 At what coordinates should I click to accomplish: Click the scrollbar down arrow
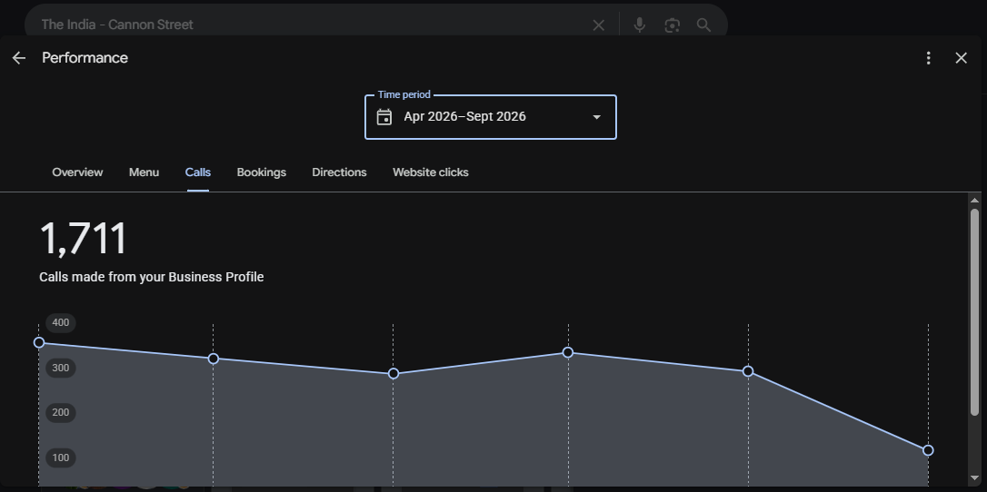click(974, 478)
